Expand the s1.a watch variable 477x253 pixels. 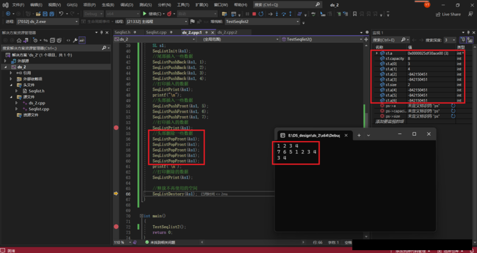pyautogui.click(x=377, y=53)
